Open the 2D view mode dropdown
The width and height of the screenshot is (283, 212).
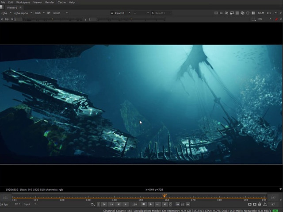[x=264, y=19]
